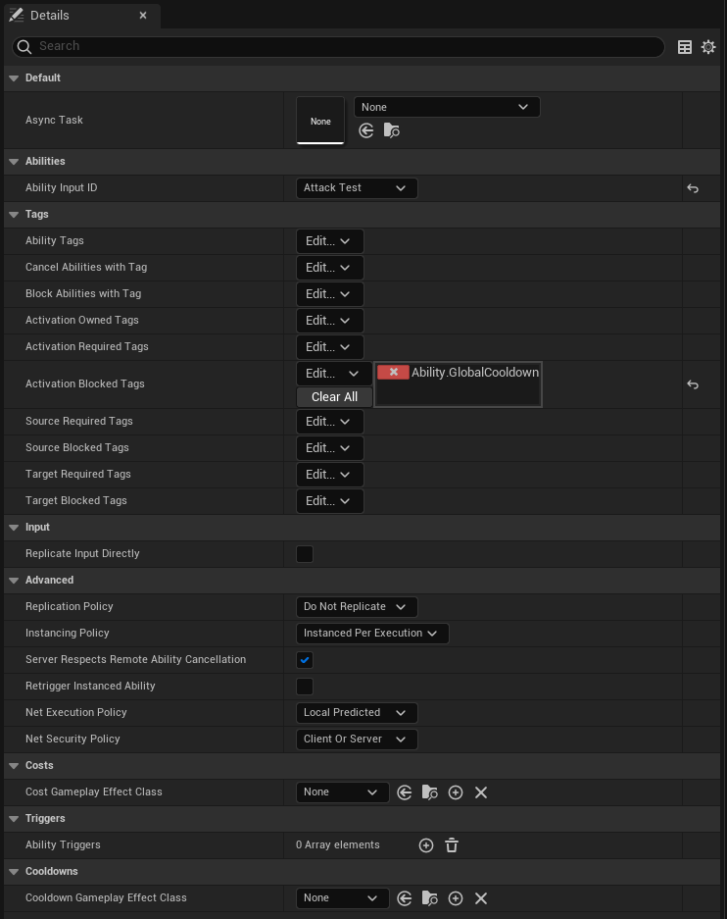
Task: Clear Cooldown Gameplay Effect Class value
Action: pos(481,898)
